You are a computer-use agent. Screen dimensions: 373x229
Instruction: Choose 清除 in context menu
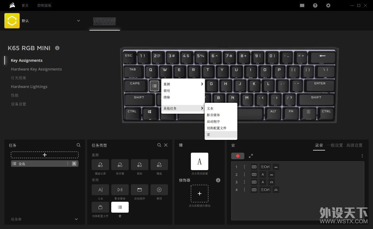coord(183,97)
